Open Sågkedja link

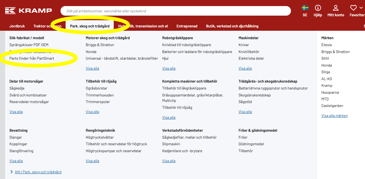coord(17,88)
